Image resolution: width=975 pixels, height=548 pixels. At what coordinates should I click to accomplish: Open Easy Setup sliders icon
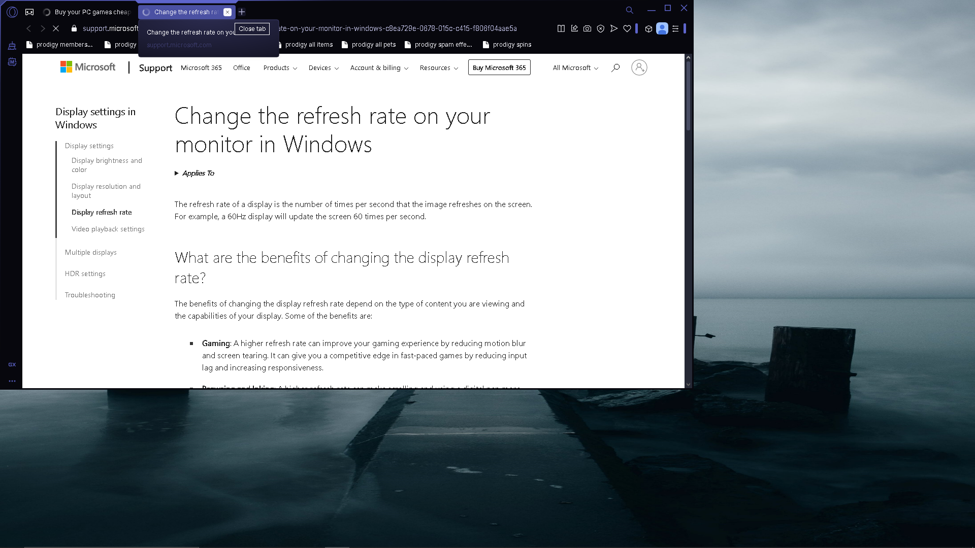(x=675, y=28)
